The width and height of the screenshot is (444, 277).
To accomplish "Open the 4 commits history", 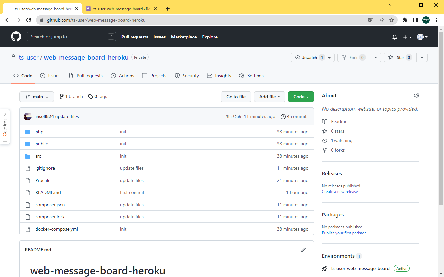I will [294, 116].
